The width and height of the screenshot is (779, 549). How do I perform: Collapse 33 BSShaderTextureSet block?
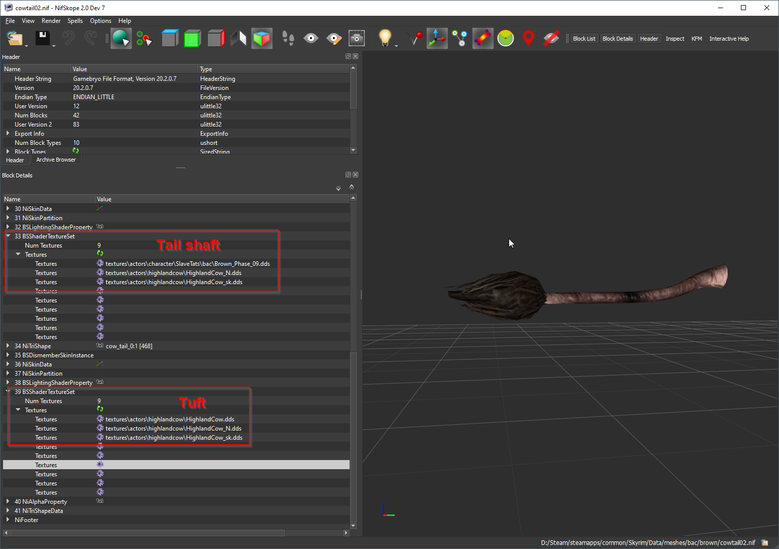pos(8,236)
